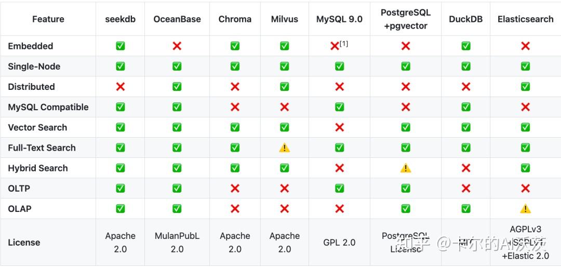561x267 pixels.
Task: Click the MulanPubL 2.0 license cell
Action: tap(177, 243)
